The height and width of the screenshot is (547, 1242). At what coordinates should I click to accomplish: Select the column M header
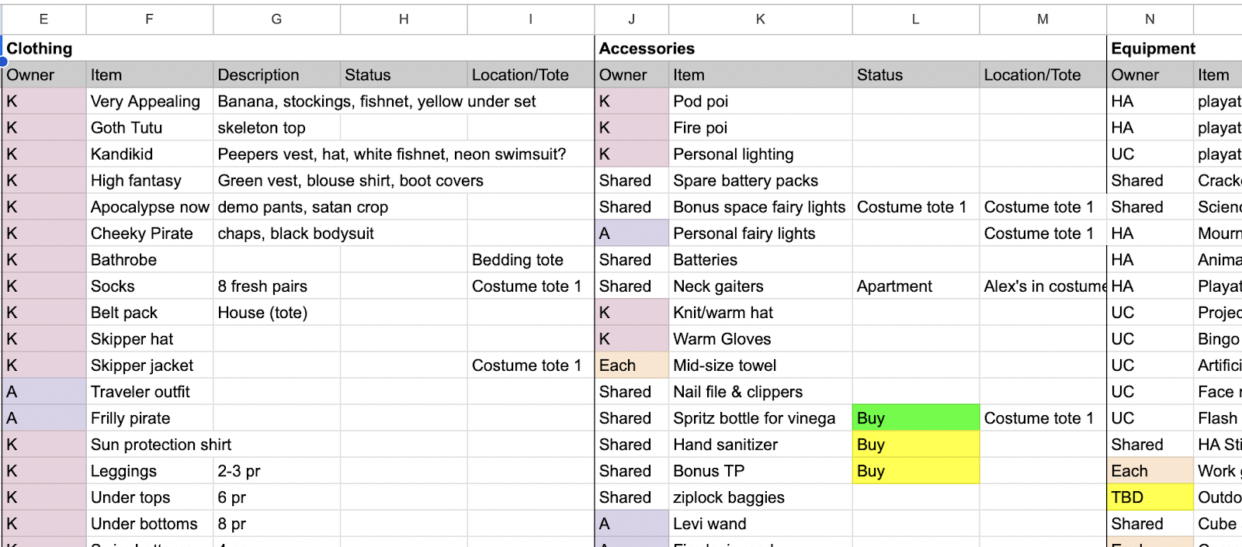[x=1043, y=19]
